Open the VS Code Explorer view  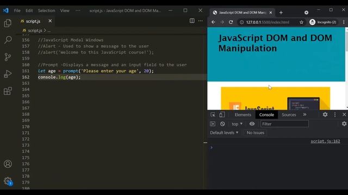pyautogui.click(x=8, y=23)
